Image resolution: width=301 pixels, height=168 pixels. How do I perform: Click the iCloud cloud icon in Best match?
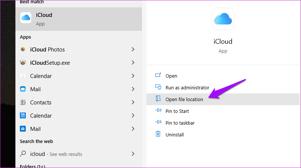(26, 18)
